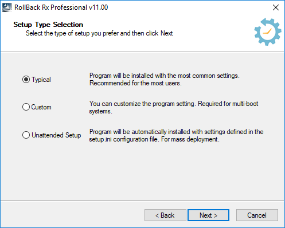
Task: Cancel the RollBack Rx installation
Action: [257, 215]
